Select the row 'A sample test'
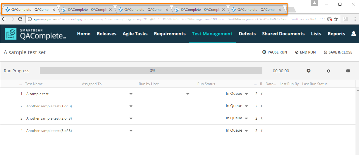Image resolution: width=359 pixels, height=155 pixels. (178, 94)
